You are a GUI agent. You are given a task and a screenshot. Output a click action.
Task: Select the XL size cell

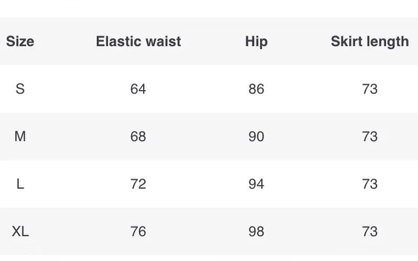pos(20,231)
